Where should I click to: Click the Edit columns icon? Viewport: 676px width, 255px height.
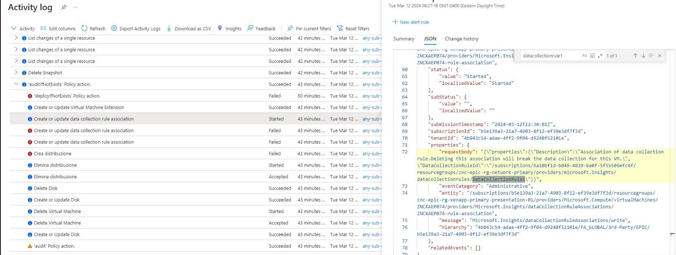tap(43, 29)
